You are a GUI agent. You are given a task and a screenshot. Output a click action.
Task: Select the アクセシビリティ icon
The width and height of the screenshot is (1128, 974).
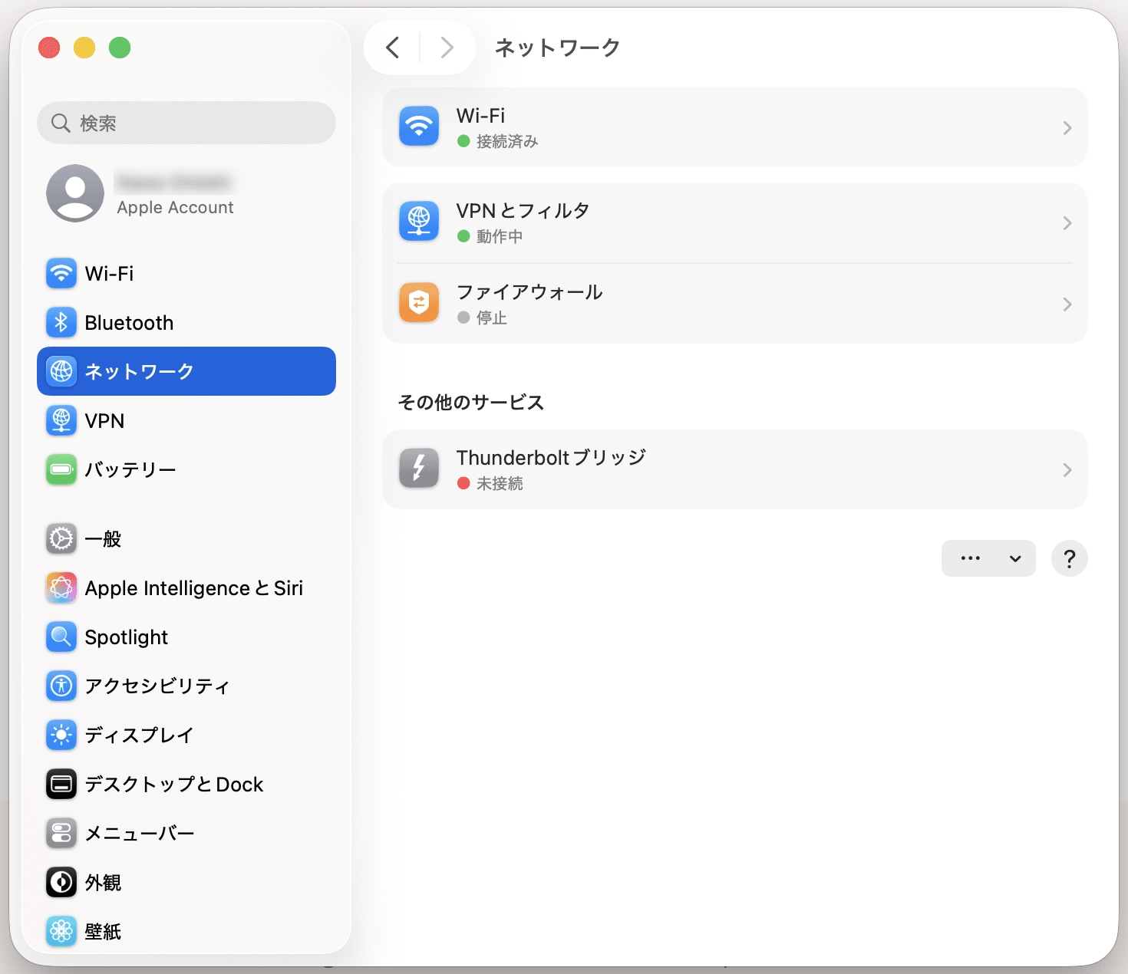coord(61,686)
